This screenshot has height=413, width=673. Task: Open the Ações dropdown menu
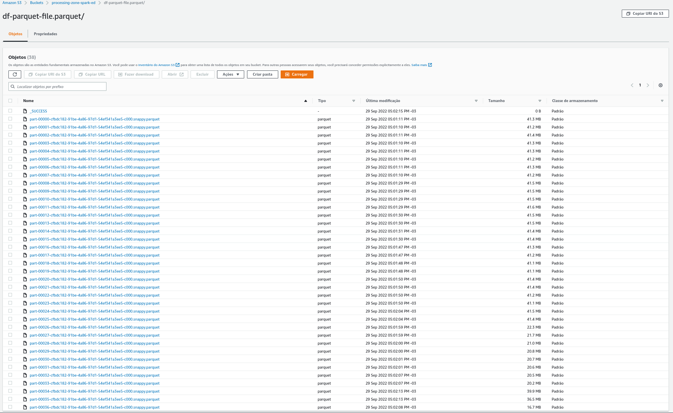(x=230, y=74)
